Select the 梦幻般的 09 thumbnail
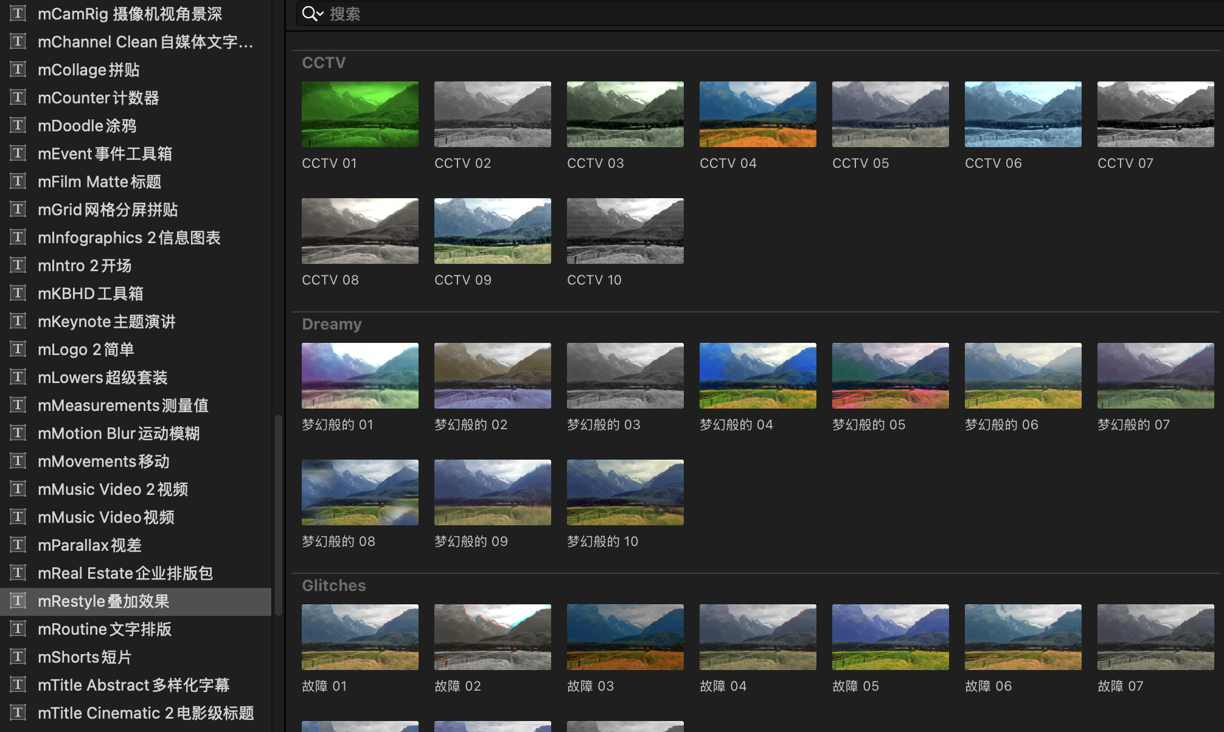The height and width of the screenshot is (732, 1224). [493, 492]
